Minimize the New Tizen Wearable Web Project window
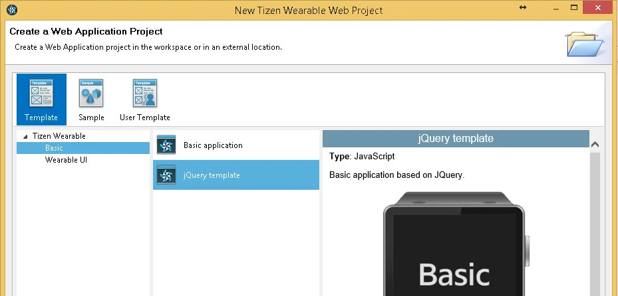 [x=556, y=8]
